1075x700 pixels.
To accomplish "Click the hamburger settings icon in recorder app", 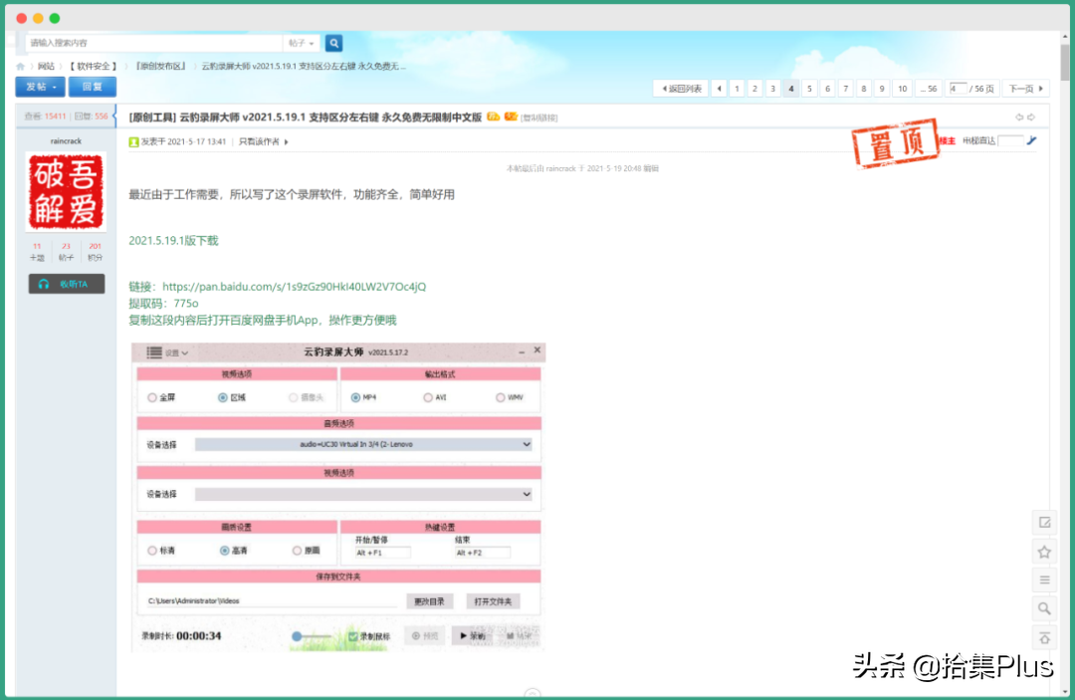I will tap(154, 352).
